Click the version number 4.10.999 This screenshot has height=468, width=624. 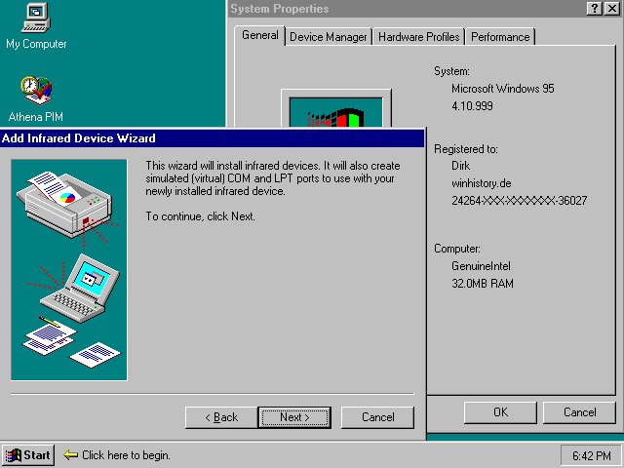pos(472,106)
